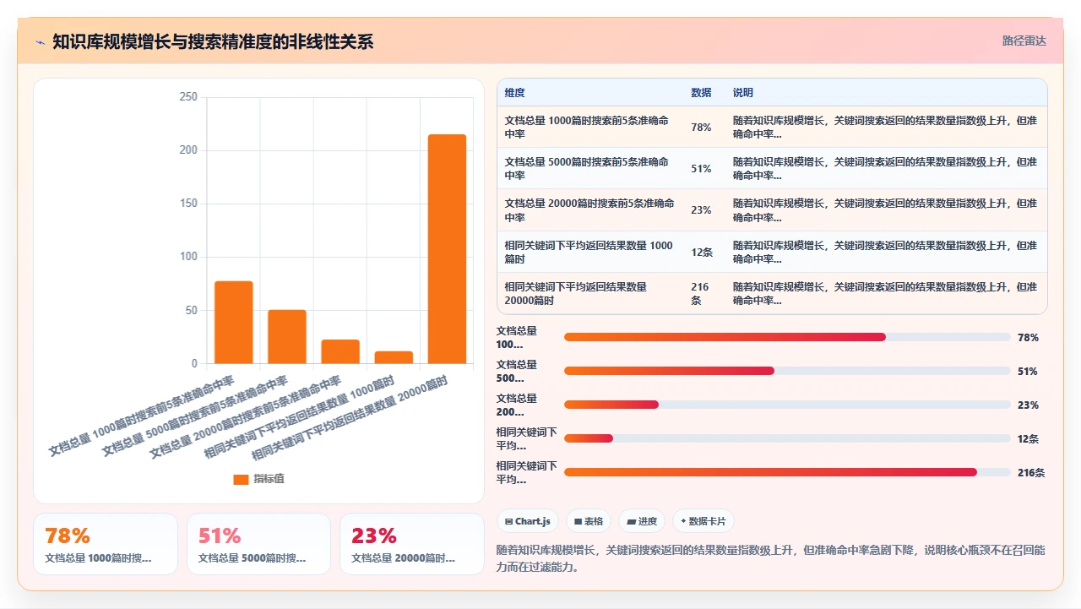This screenshot has width=1081, height=609.
Task: Click the bar for 5000篇时 准确命中率
Action: (287, 337)
